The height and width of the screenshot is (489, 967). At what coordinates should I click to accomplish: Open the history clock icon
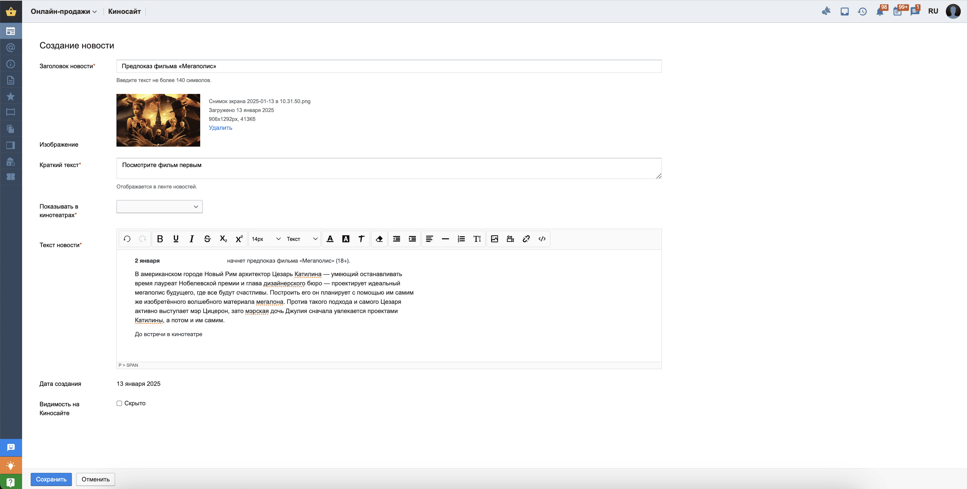862,11
